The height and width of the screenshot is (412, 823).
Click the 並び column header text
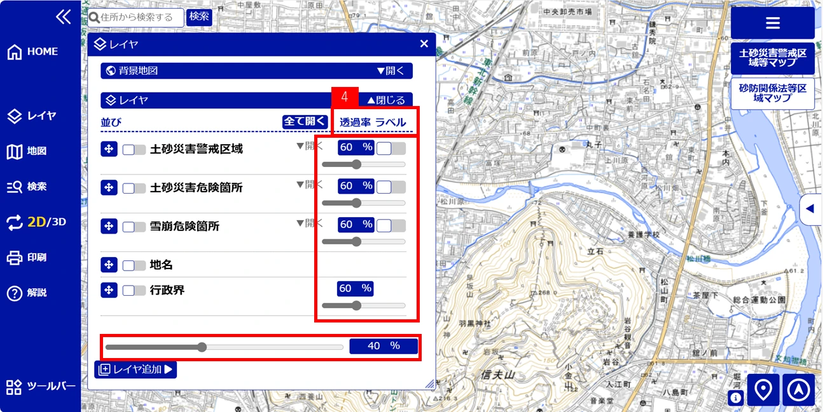tap(111, 122)
